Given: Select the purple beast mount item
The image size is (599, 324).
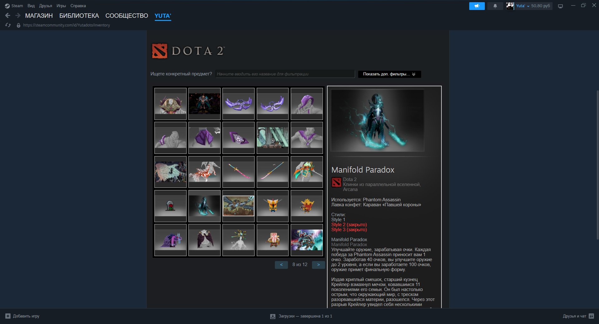Looking at the screenshot, I should pos(170,240).
